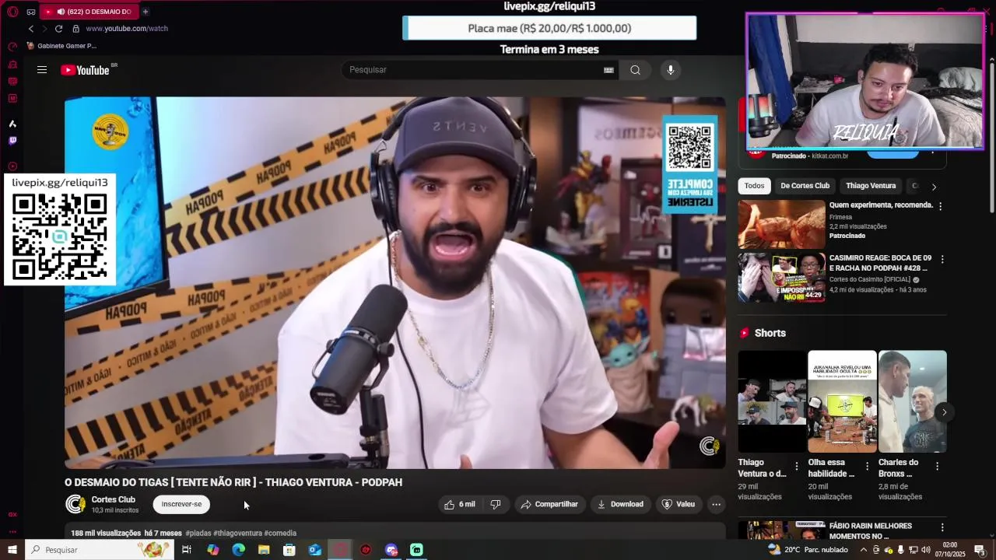
Task: Open the Friboi sponsored video thumbnail
Action: pyautogui.click(x=781, y=224)
